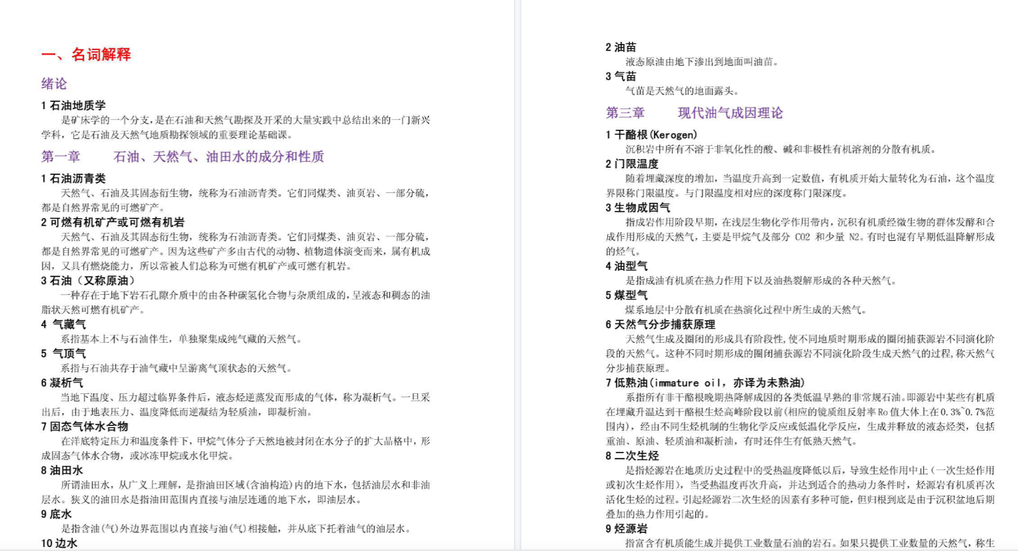The height and width of the screenshot is (551, 1018).
Task: Select the heading 8 二次生烃
Action: 632,456
